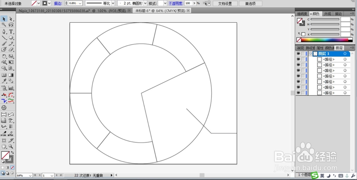The height and width of the screenshot is (180, 357).
Task: Open the 2 pt. 椭圆形 brush dropdown
Action: pos(145,4)
